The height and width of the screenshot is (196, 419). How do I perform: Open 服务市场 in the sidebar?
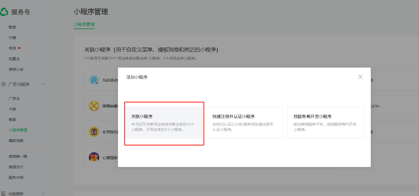tap(16, 178)
